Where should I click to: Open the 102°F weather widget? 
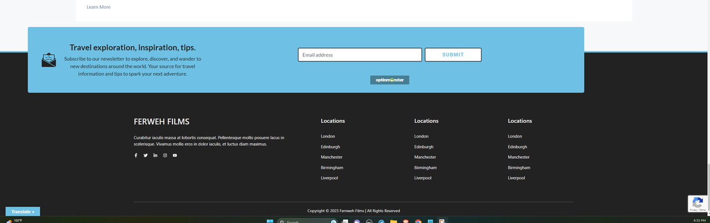(14, 221)
